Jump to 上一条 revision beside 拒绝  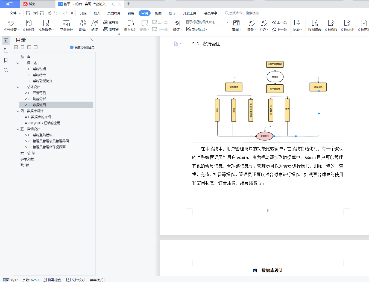point(279,22)
